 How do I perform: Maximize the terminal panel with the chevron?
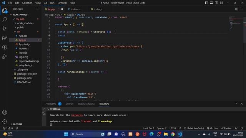coord(236,104)
